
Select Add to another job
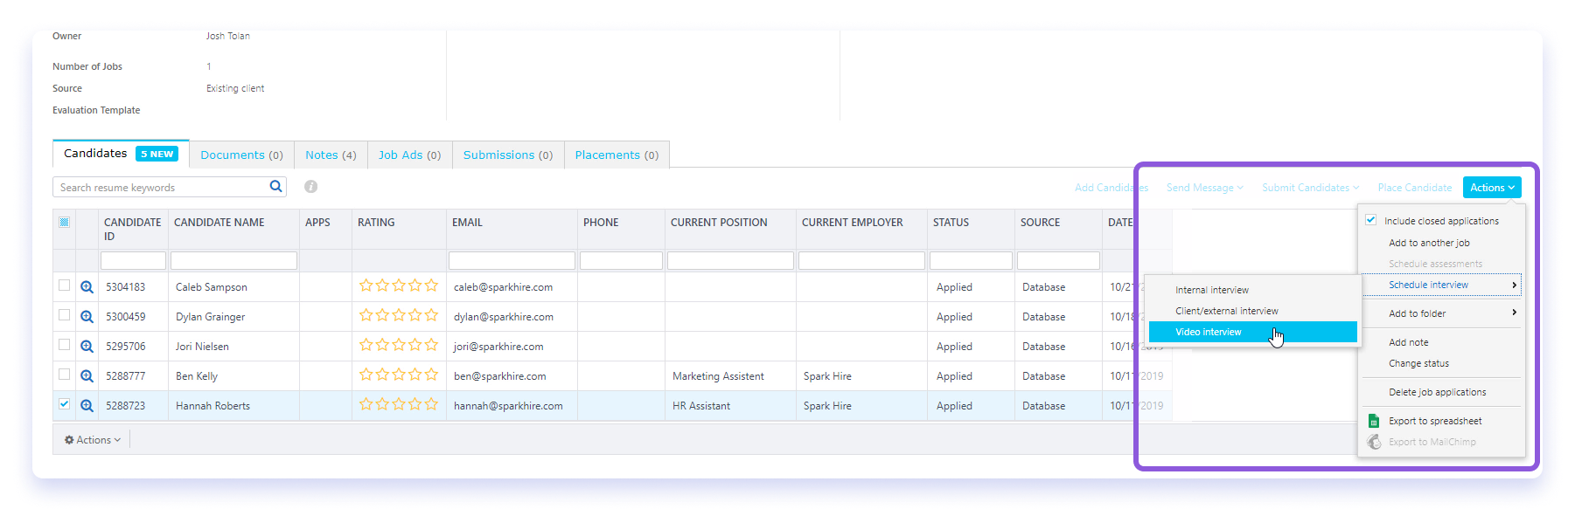tap(1429, 243)
